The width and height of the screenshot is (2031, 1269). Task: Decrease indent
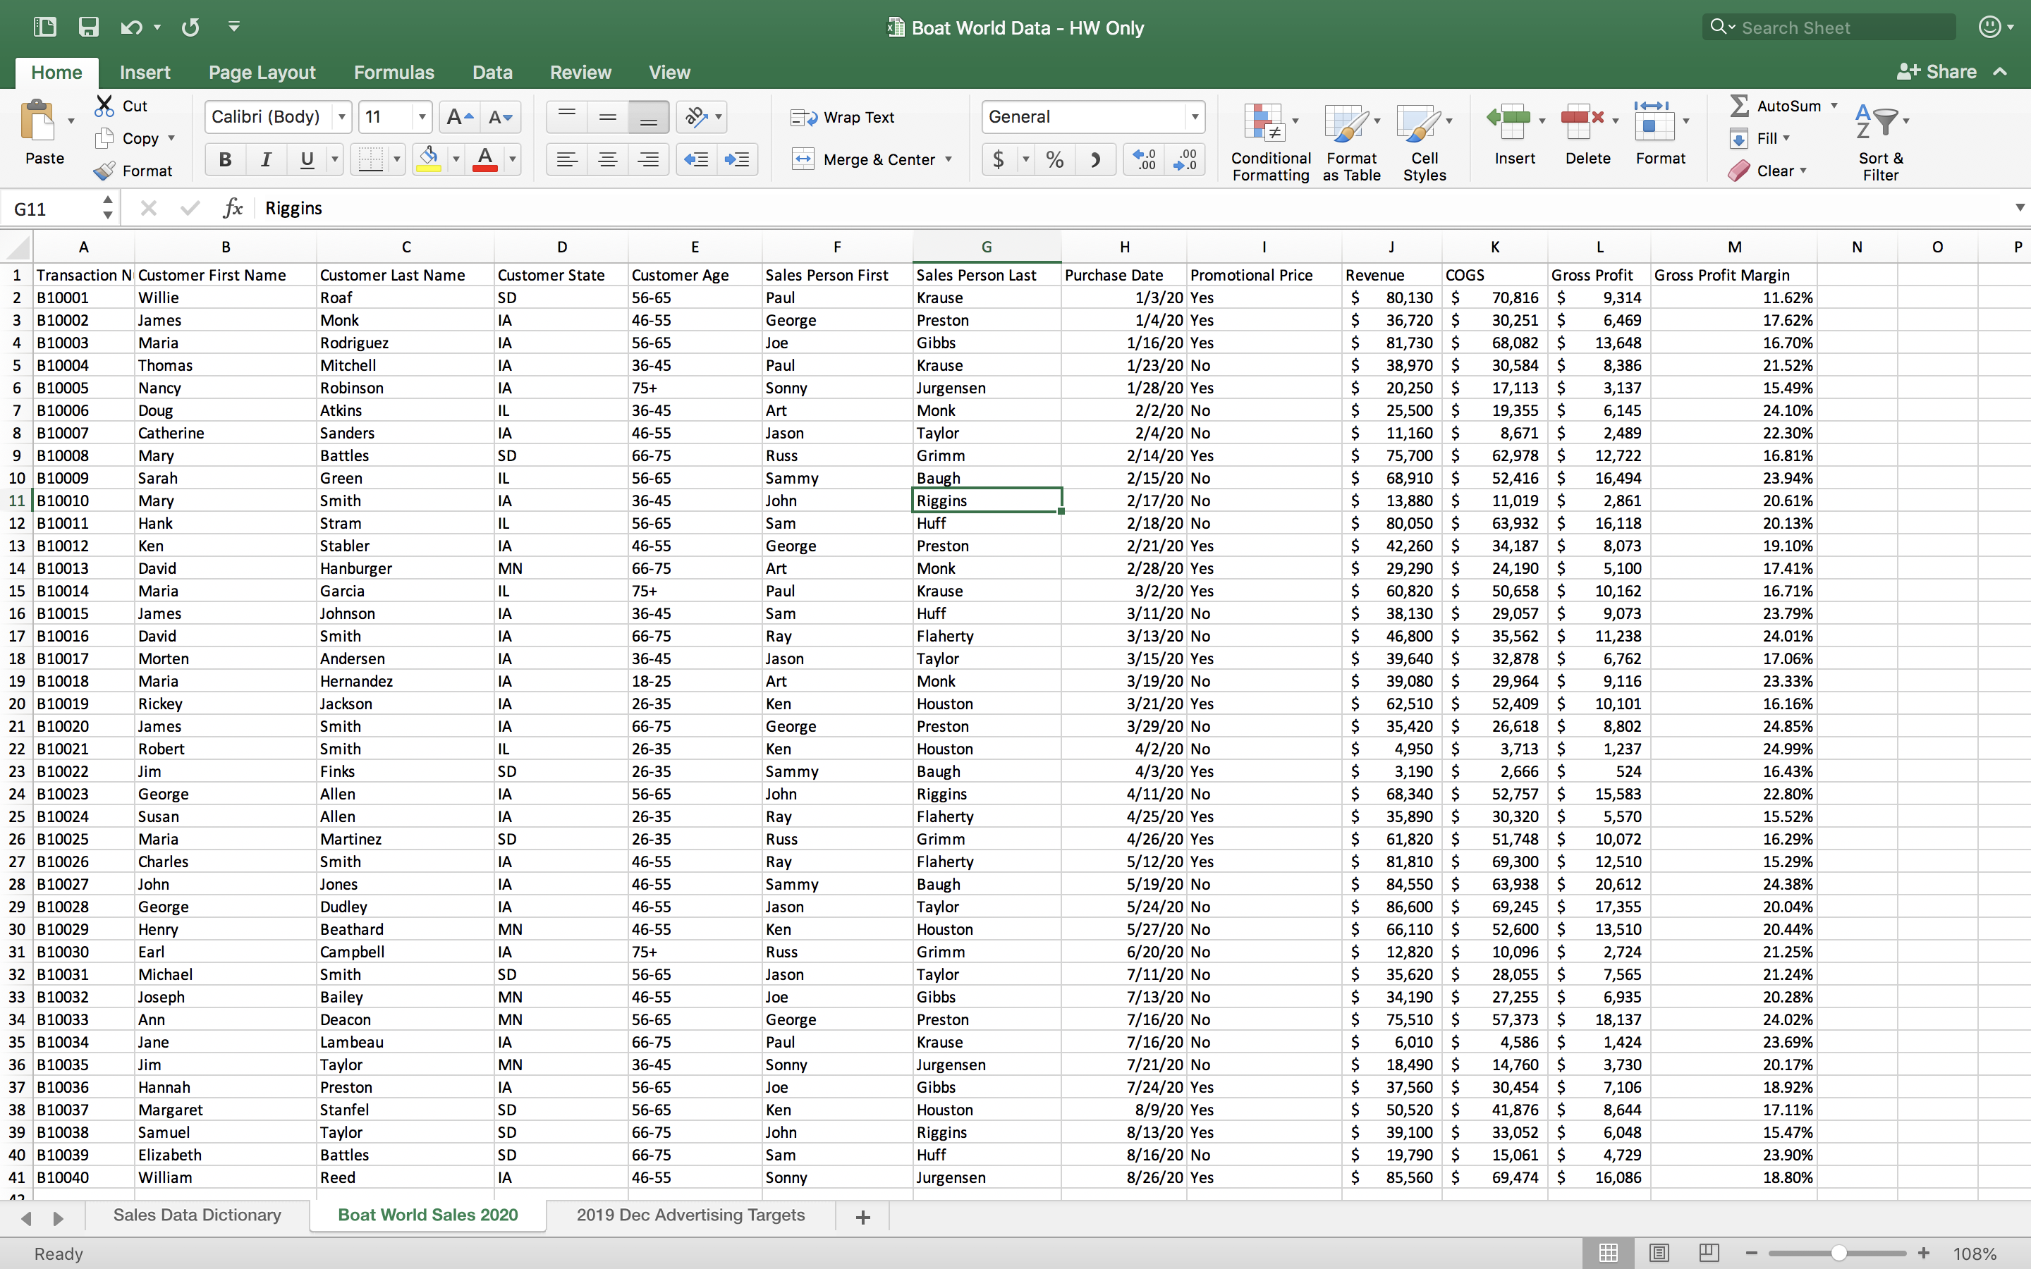coord(697,159)
